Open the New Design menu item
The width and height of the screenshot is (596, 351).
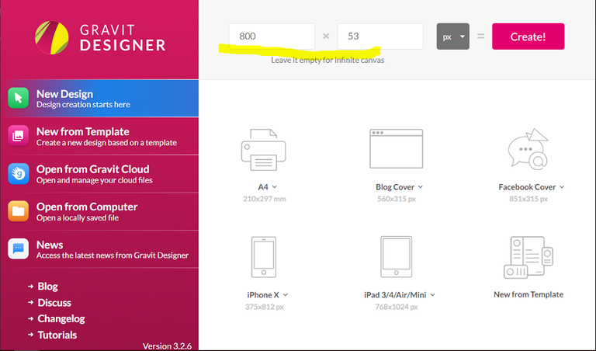point(99,98)
